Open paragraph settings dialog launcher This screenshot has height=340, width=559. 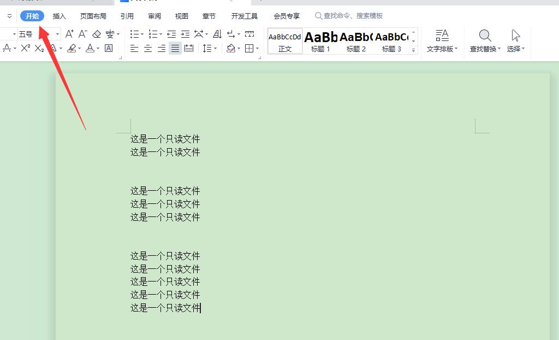[259, 57]
